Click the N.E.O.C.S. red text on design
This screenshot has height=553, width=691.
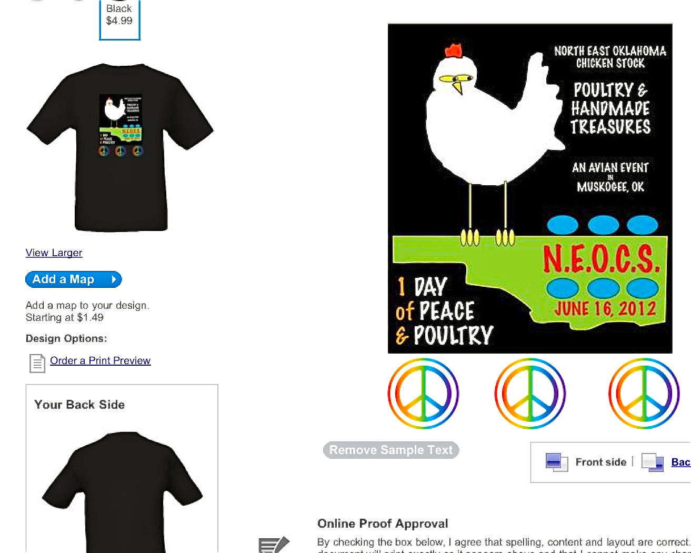tap(601, 258)
